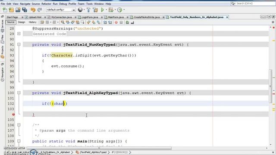Open the dropdown arrow next to Profile icon
The height and width of the screenshot is (155, 276).
click(x=124, y=10)
